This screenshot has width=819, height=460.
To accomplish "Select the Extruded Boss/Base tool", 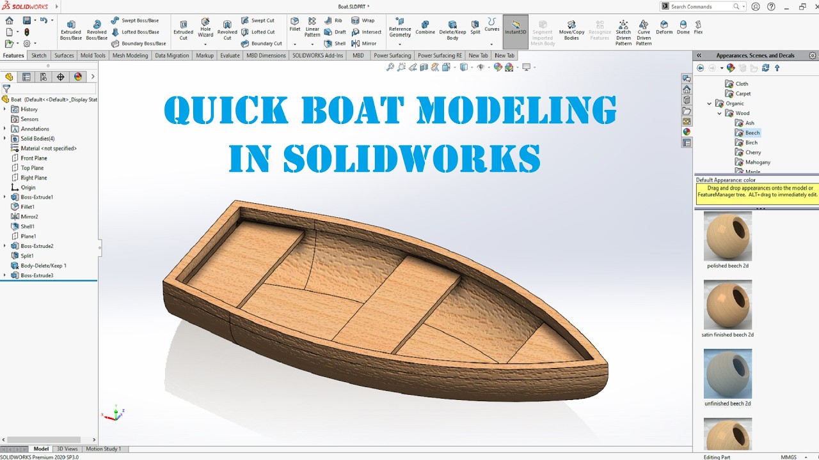I will pos(70,30).
